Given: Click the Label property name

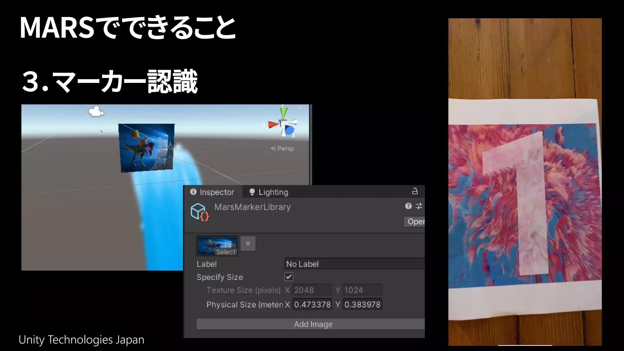Looking at the screenshot, I should [207, 264].
